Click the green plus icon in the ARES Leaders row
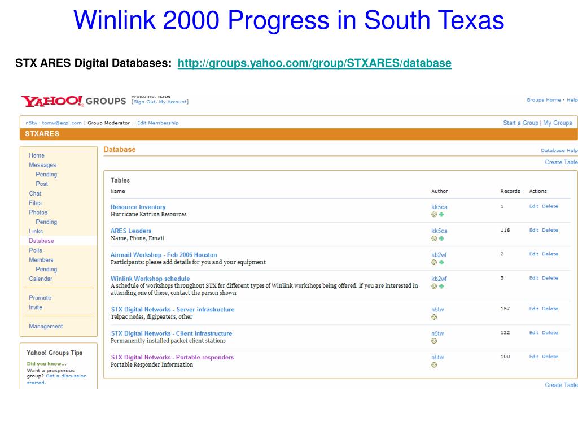Screen dimensions: 578x434 click(441, 238)
